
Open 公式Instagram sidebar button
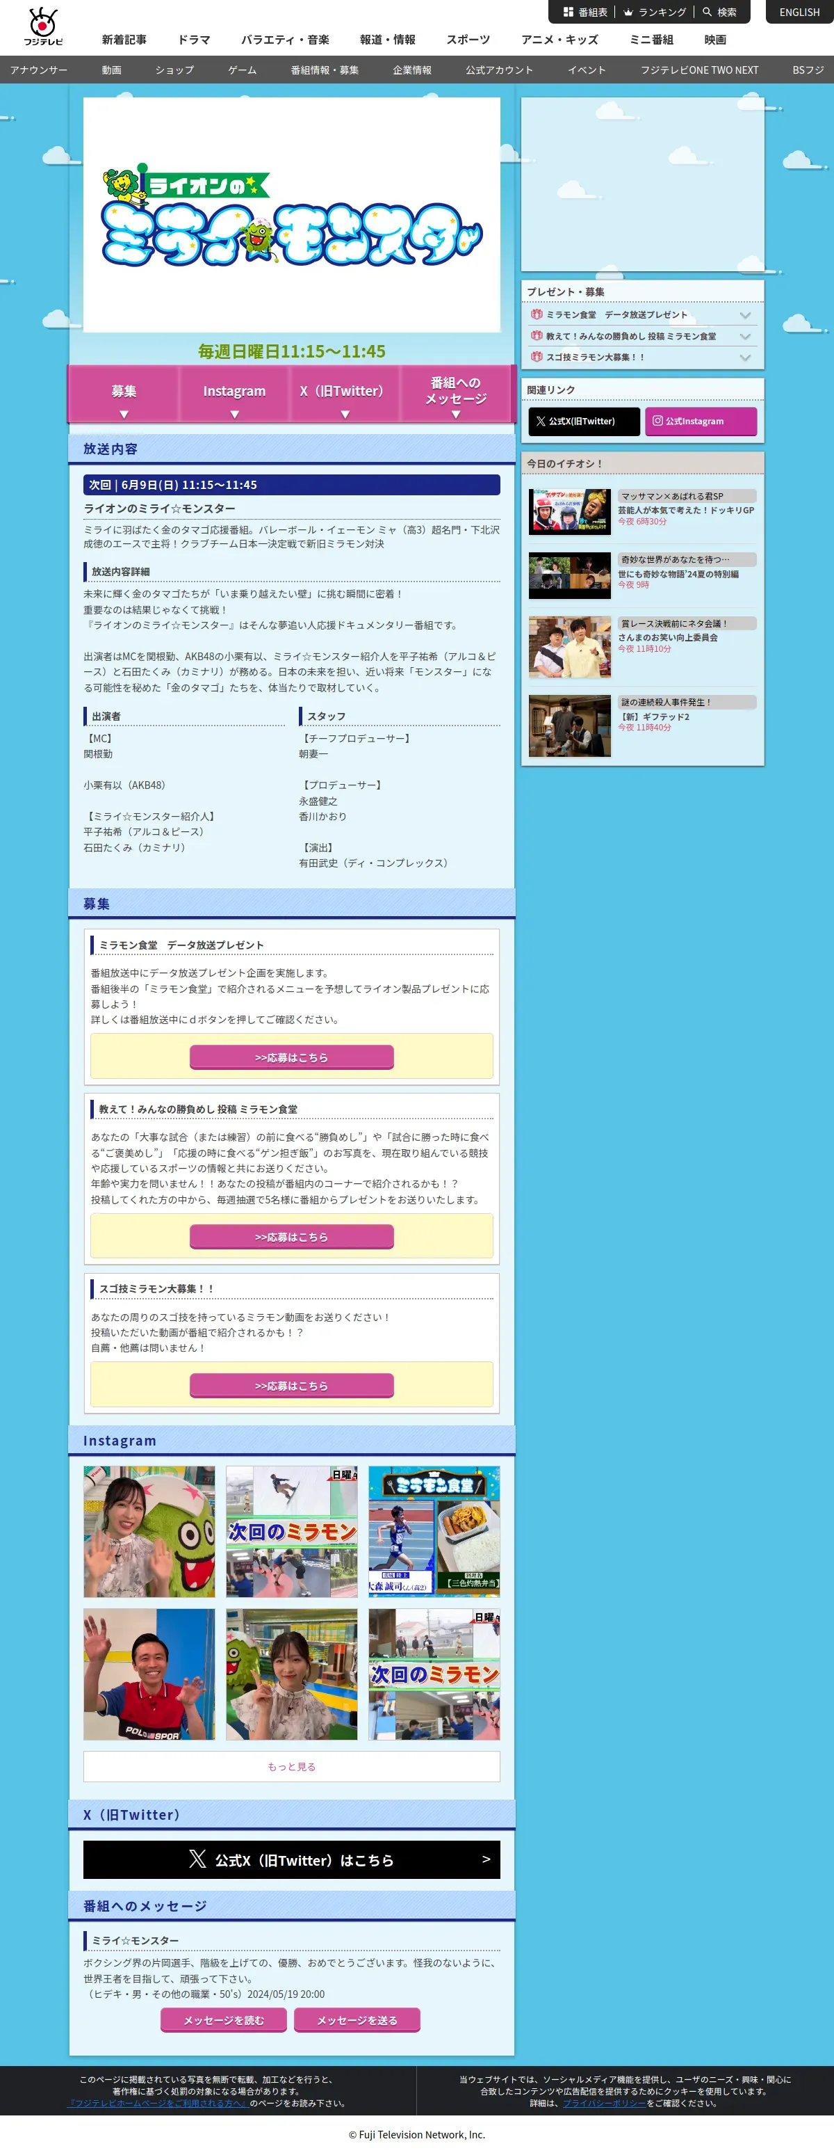point(701,422)
